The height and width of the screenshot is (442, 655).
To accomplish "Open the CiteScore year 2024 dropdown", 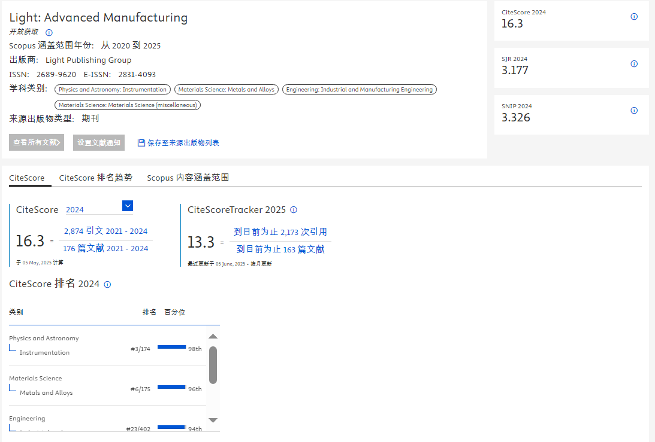I will point(127,206).
